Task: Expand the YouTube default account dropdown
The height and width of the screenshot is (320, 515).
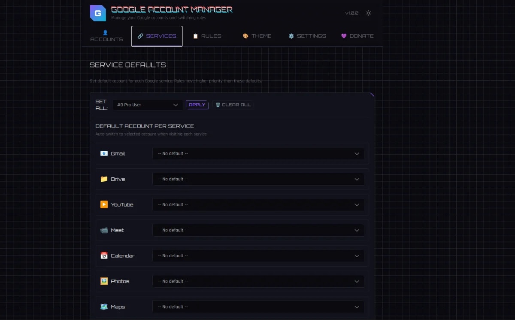Action: pos(258,205)
